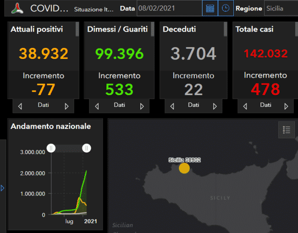Click the Attuali positivi card scrollbar
This screenshot has height=233, width=298.
pos(77,29)
